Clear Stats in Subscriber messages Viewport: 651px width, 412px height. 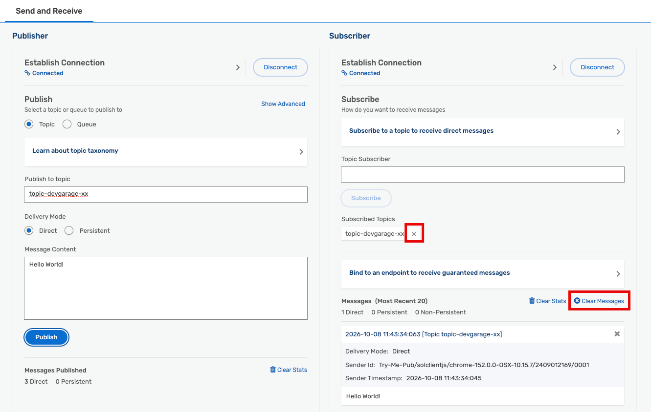pyautogui.click(x=548, y=301)
